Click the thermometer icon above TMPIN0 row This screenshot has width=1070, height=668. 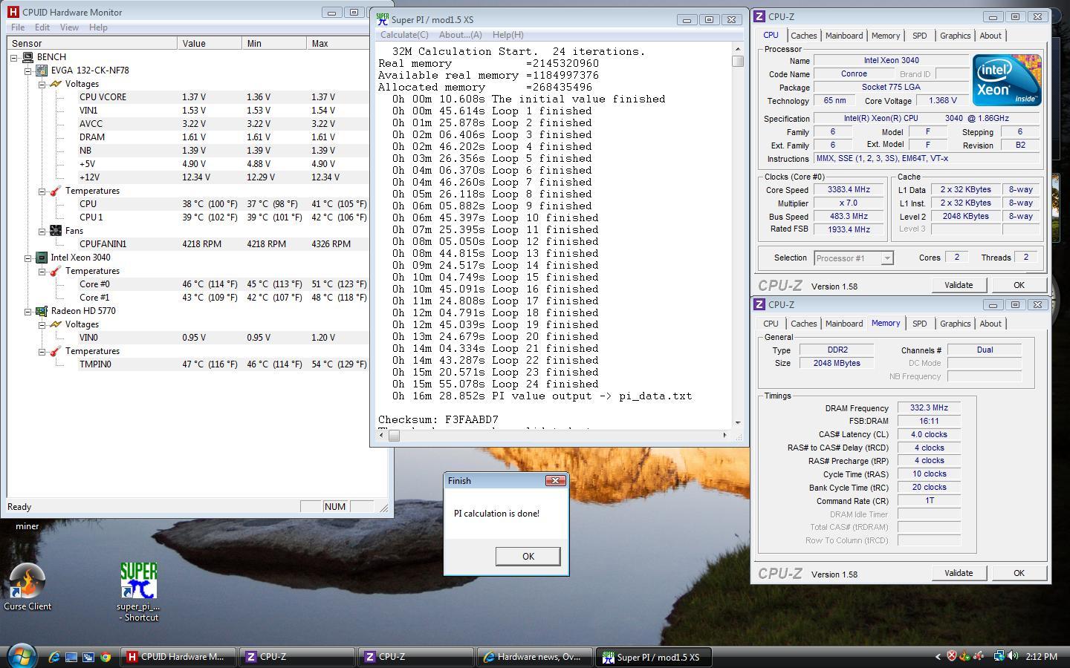pos(56,351)
